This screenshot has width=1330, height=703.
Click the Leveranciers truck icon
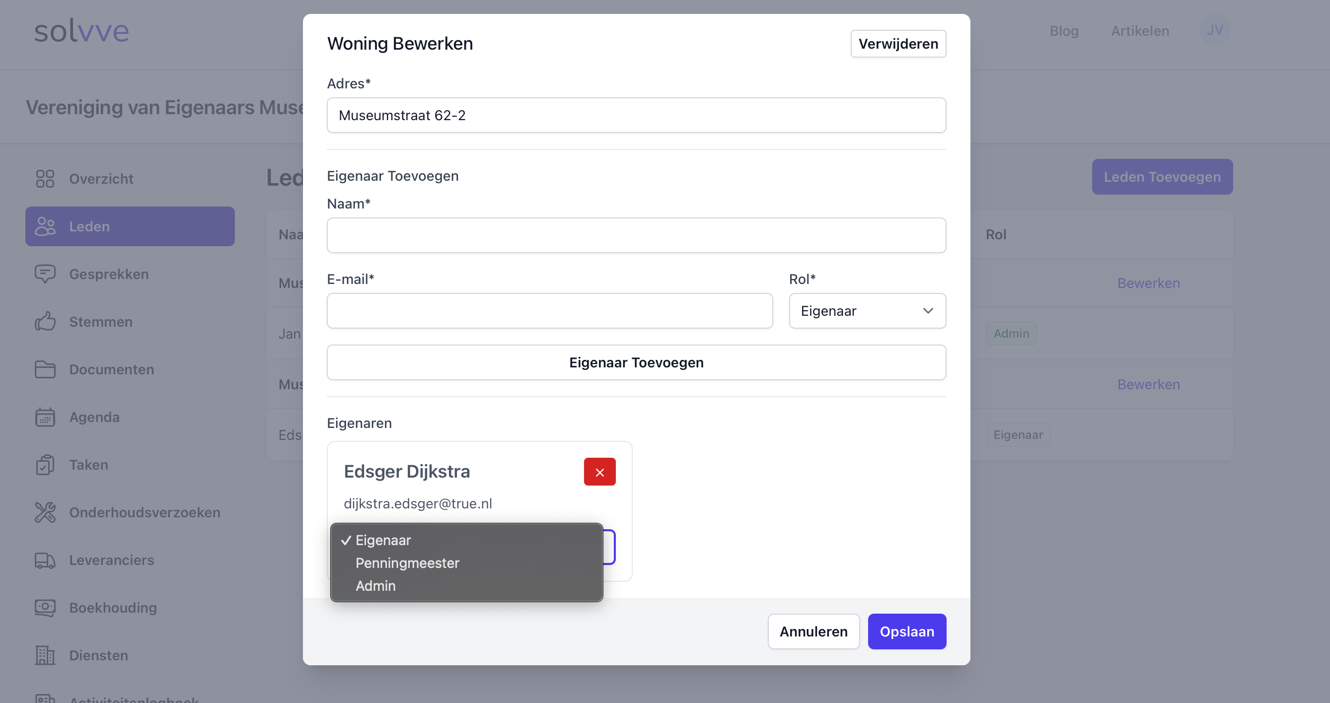click(x=45, y=560)
